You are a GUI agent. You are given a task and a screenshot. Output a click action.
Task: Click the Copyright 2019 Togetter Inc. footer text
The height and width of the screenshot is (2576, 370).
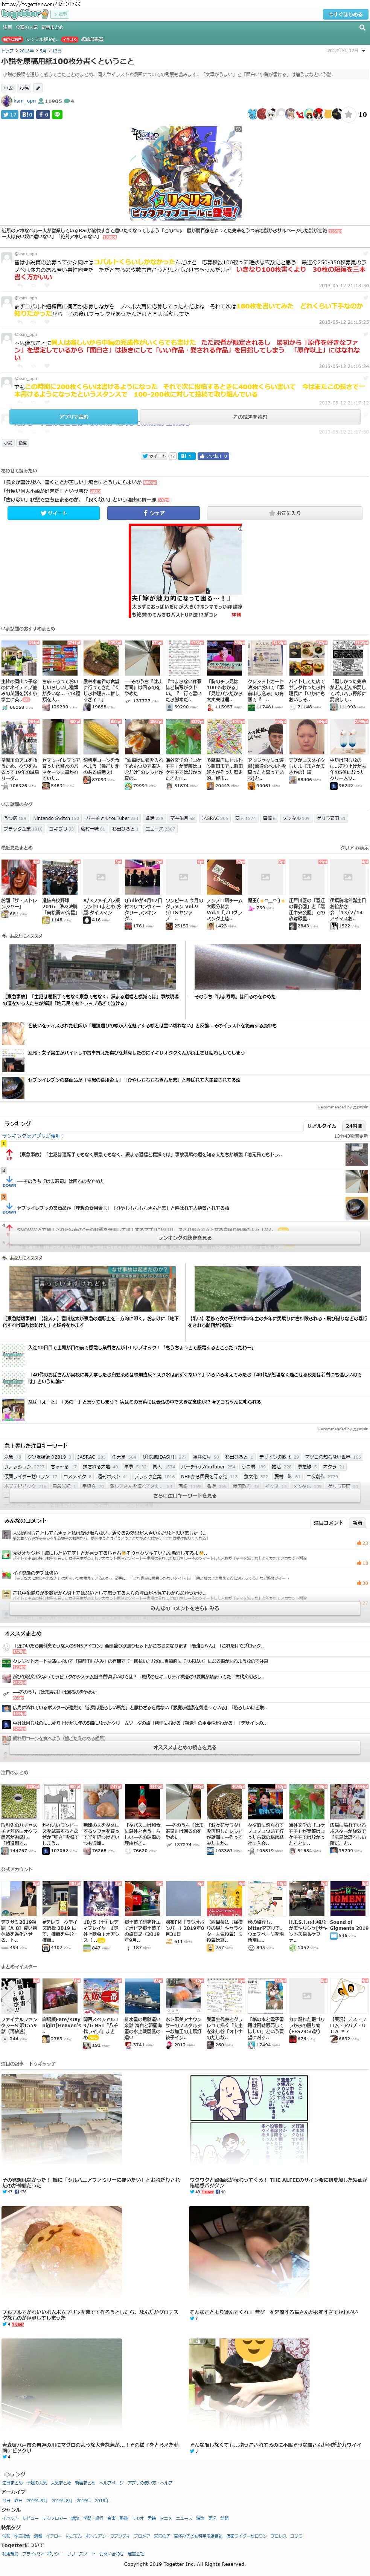pyautogui.click(x=184, y=2564)
